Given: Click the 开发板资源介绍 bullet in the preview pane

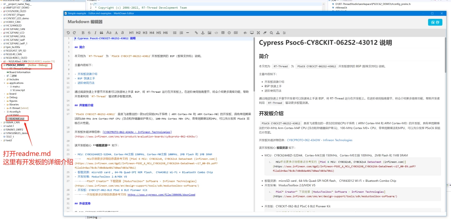Looking at the screenshot, I should coord(274,82).
